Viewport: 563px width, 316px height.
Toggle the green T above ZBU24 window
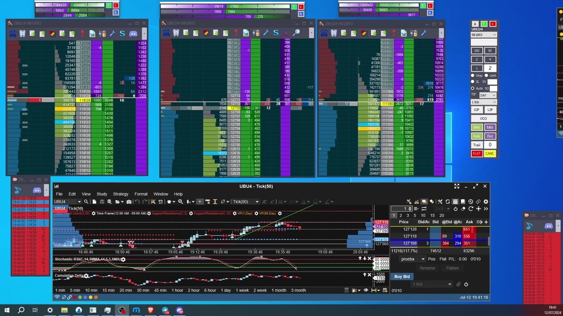coord(109,6)
